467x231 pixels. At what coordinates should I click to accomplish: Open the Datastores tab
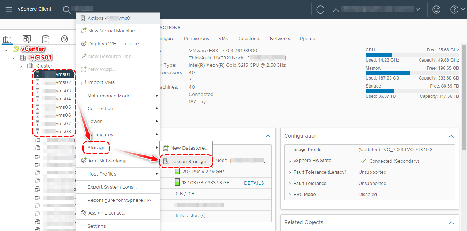(x=248, y=39)
